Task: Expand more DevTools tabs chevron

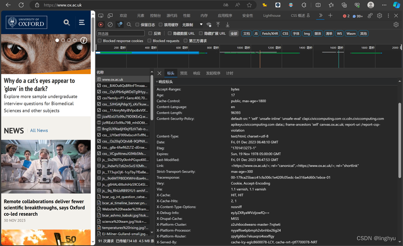Action: tap(321, 16)
